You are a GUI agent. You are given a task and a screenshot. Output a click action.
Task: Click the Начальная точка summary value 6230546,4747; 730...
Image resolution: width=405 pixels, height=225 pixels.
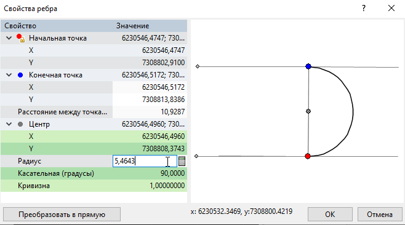click(153, 38)
